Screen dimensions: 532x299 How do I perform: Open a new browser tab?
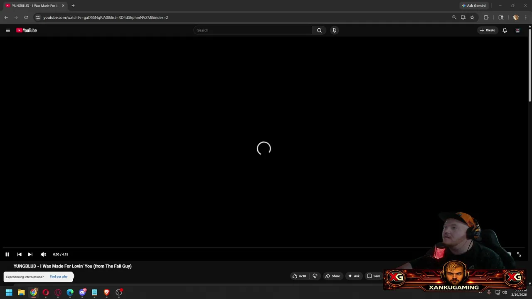pos(73,6)
